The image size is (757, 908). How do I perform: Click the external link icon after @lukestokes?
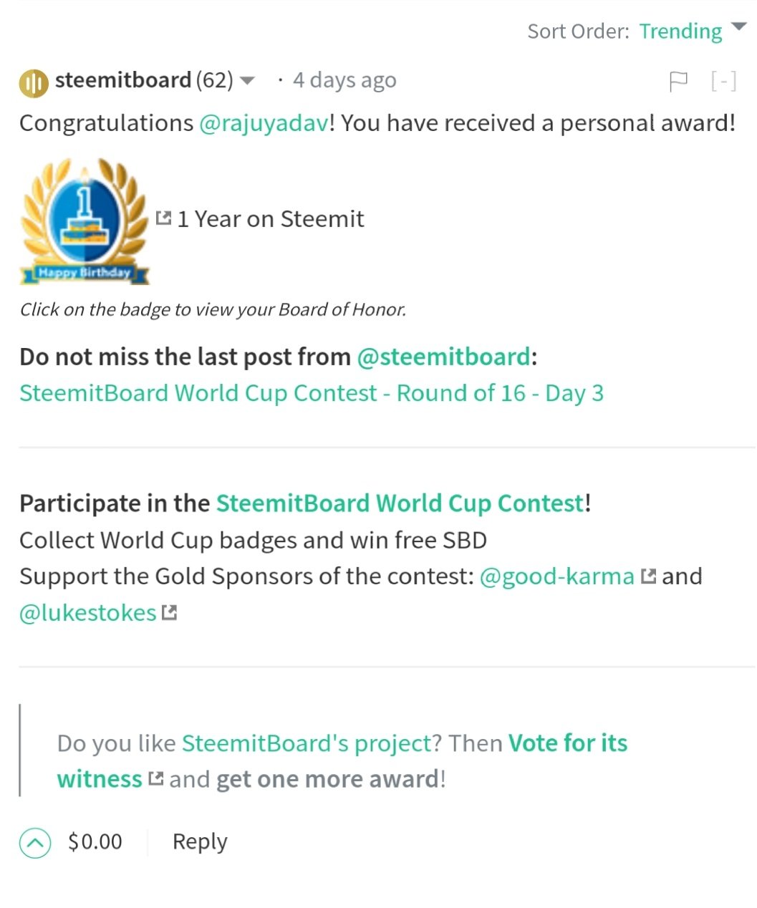169,612
